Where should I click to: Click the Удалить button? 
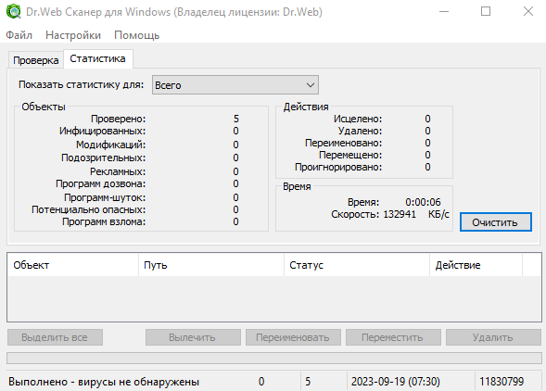[x=493, y=337]
